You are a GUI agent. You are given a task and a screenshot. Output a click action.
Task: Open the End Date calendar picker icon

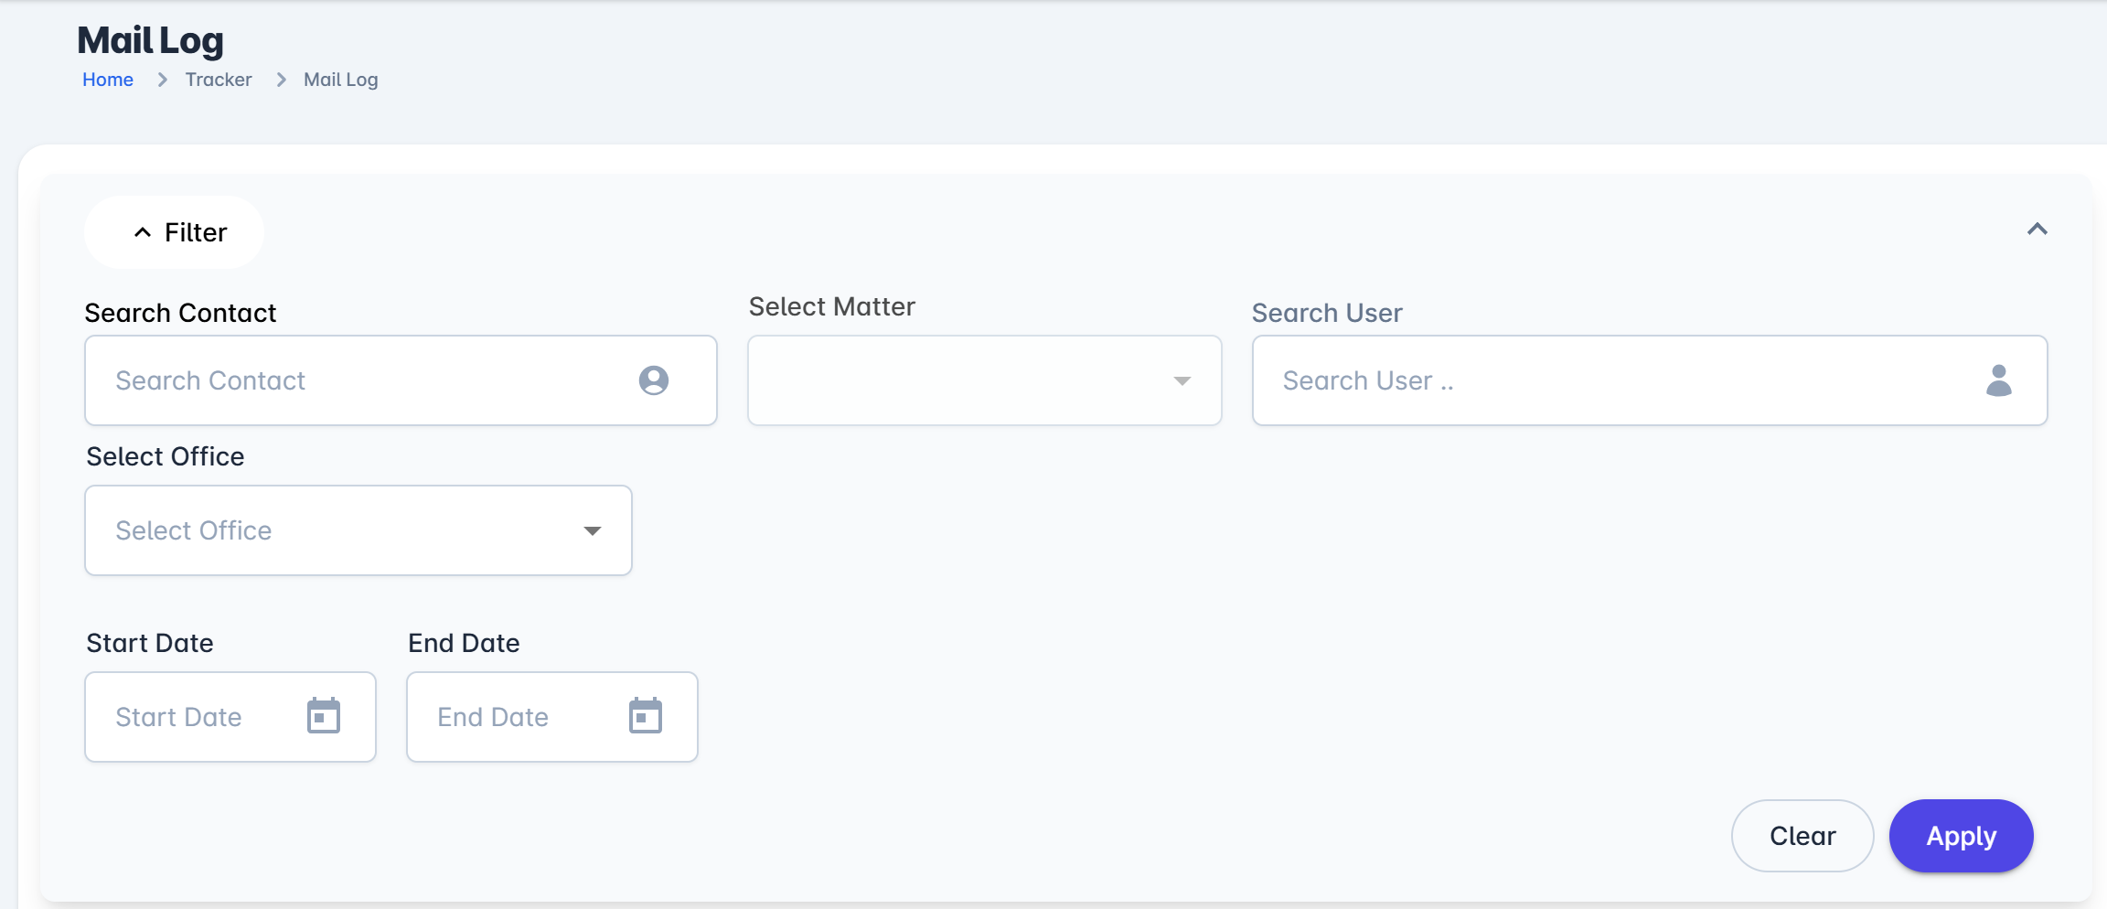tap(646, 716)
